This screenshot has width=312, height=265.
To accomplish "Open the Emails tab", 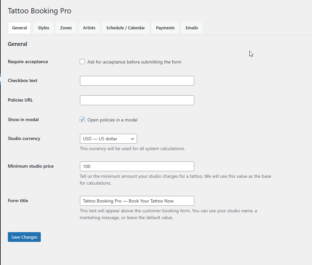I will coord(192,28).
